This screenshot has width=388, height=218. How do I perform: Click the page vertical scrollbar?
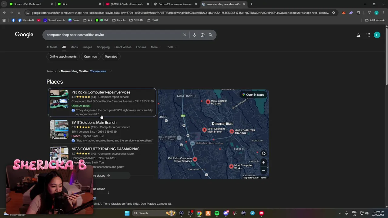click(x=386, y=56)
